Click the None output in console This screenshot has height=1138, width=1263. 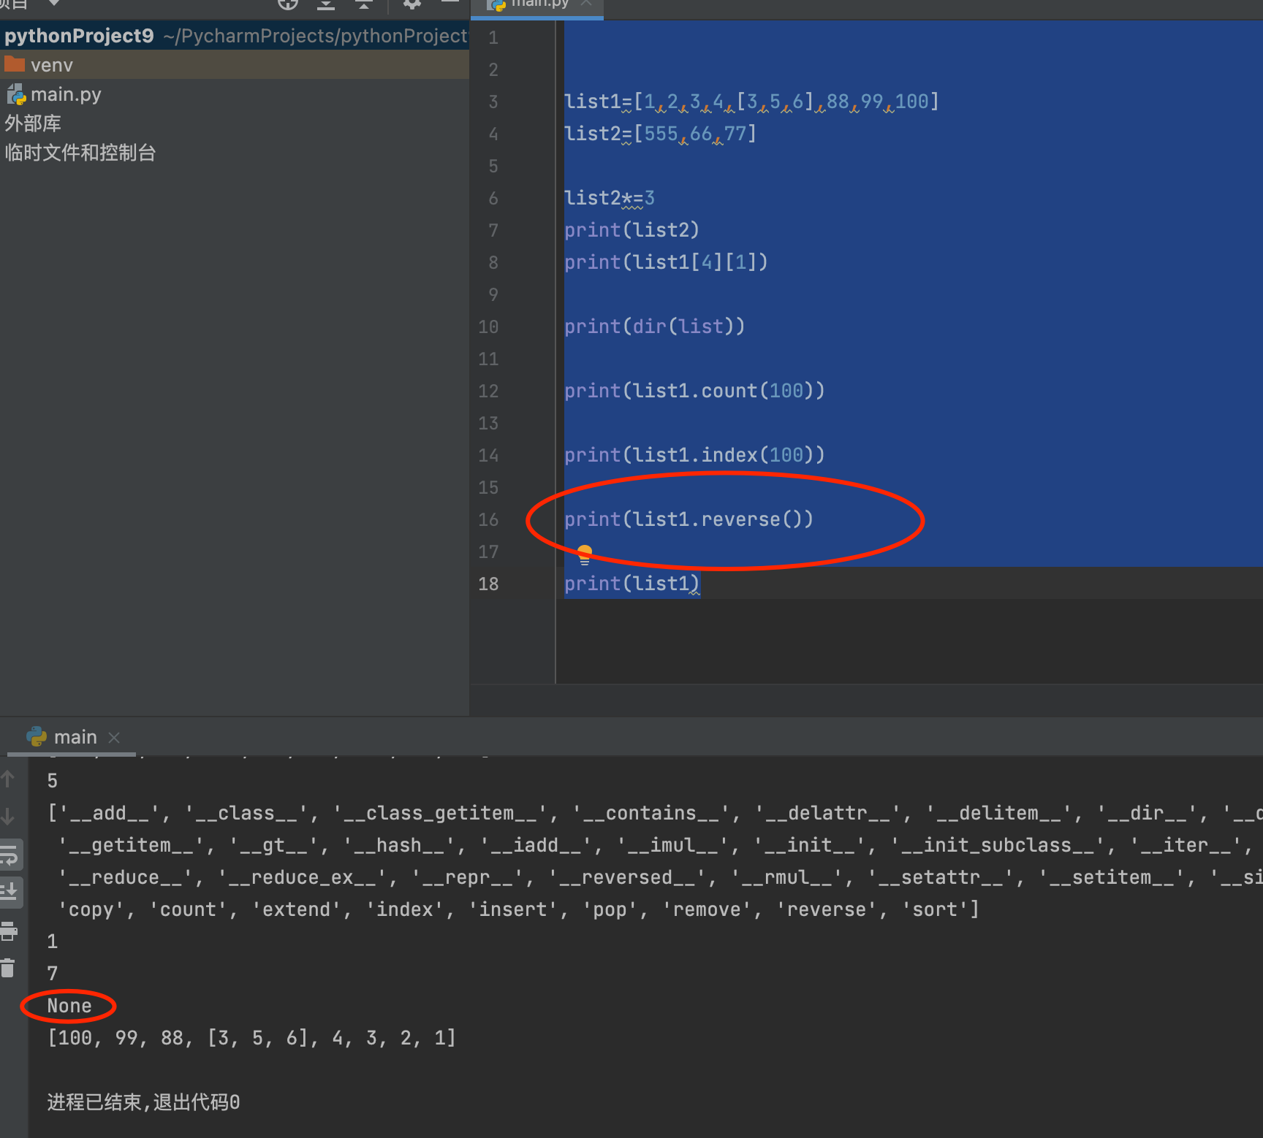69,1006
